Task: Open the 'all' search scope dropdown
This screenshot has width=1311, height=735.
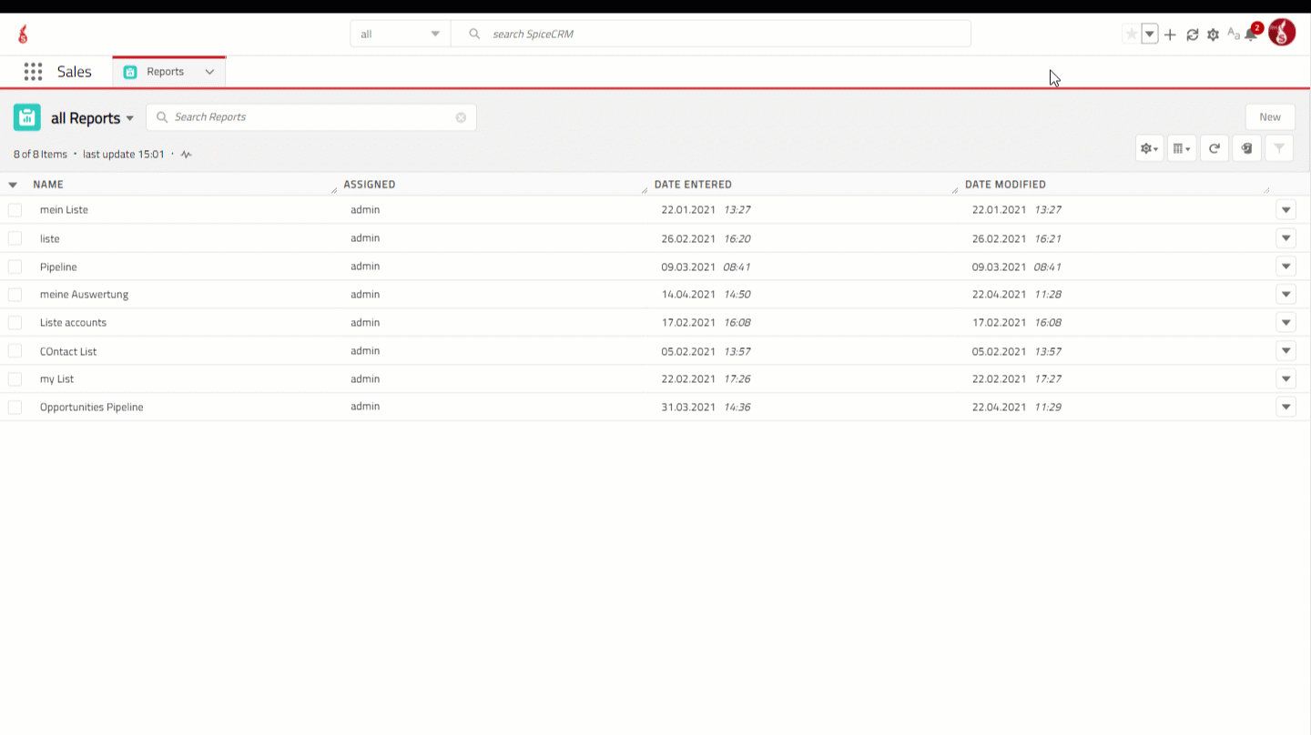Action: pyautogui.click(x=400, y=35)
